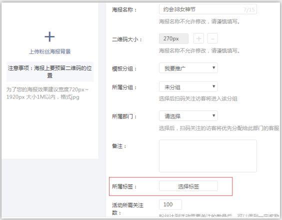Increase QR code size with plus button
The height and width of the screenshot is (220, 282).
pos(198,38)
